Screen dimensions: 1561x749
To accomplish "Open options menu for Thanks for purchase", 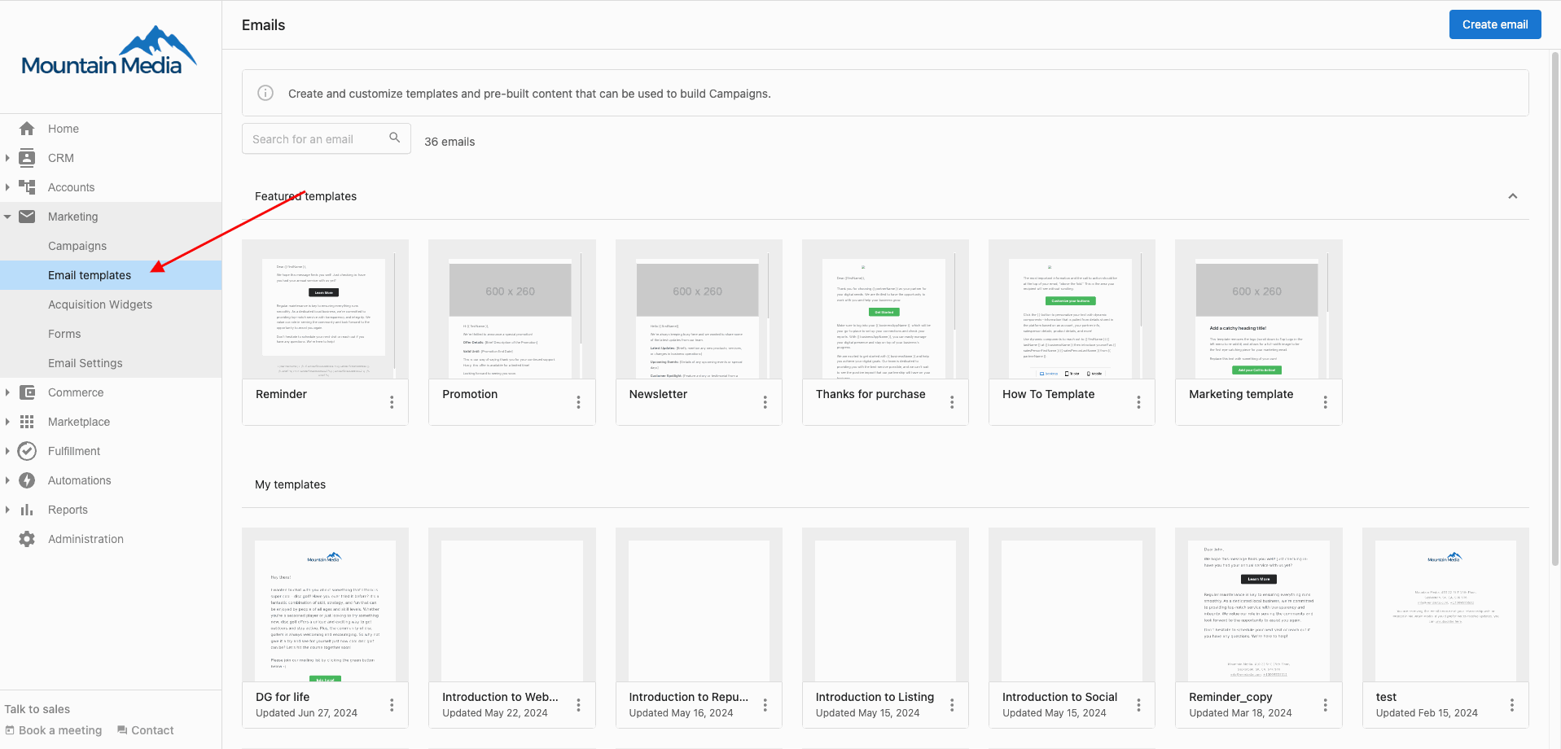I will (x=952, y=402).
